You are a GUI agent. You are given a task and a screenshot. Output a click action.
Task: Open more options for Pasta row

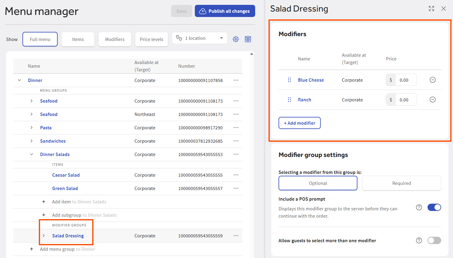[x=236, y=127]
